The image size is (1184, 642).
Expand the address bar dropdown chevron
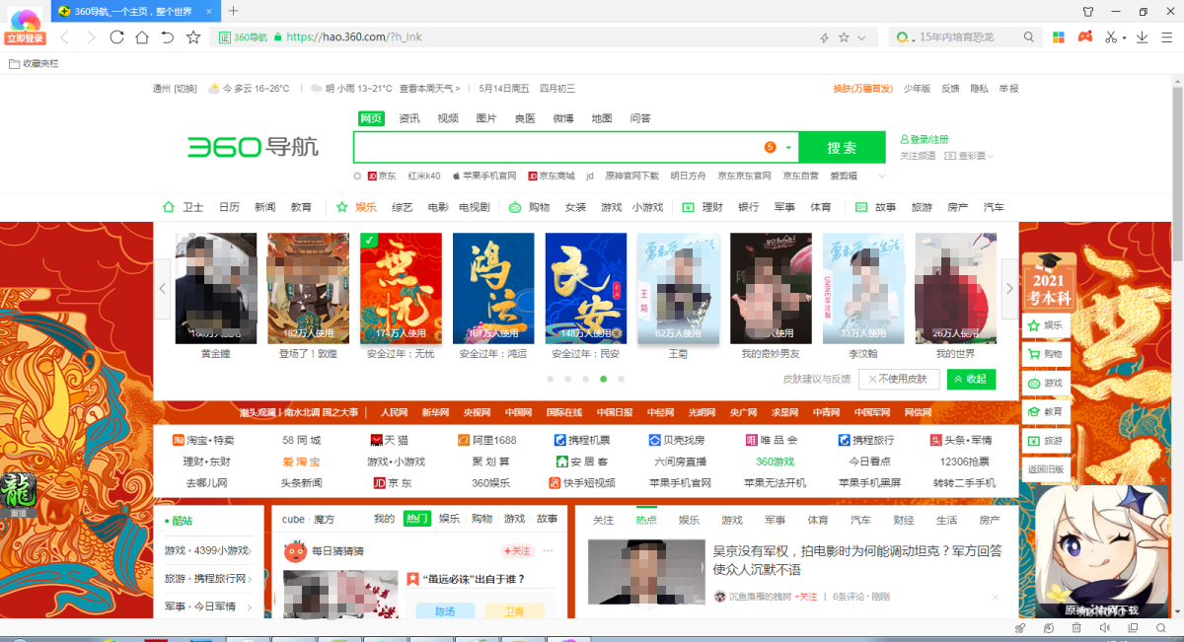click(862, 37)
